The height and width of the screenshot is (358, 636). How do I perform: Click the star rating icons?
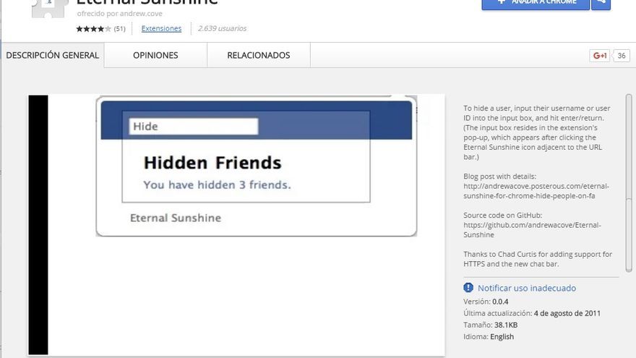(x=93, y=29)
